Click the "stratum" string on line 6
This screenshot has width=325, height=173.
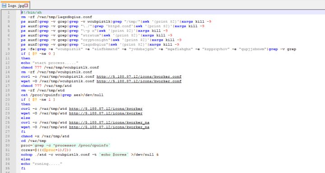tap(92, 35)
